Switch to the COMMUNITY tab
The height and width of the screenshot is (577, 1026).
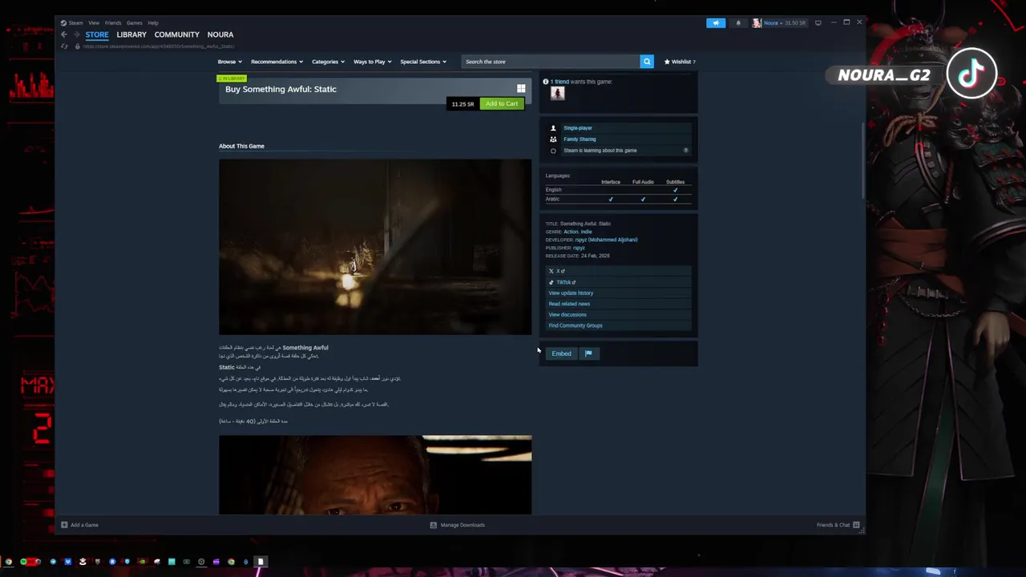point(177,34)
